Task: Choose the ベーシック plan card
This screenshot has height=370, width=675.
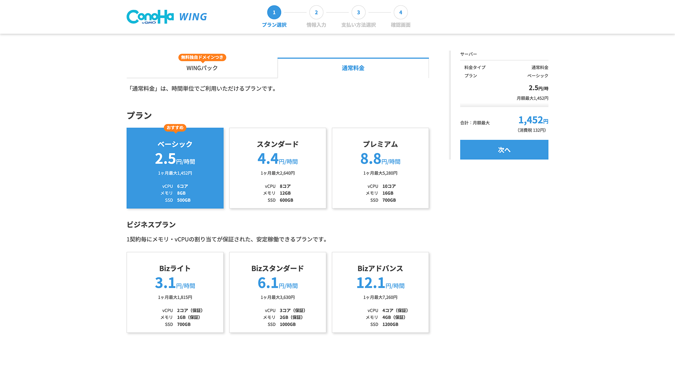Action: click(175, 168)
